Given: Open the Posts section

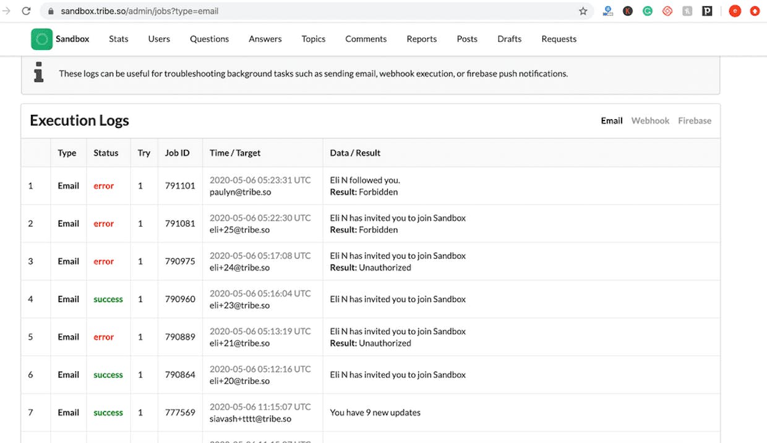Looking at the screenshot, I should pos(467,39).
